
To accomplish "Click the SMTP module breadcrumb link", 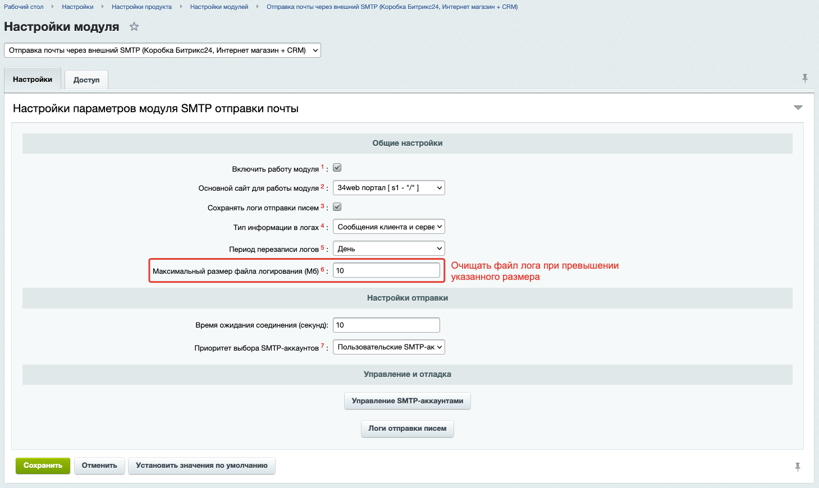I will pos(392,7).
